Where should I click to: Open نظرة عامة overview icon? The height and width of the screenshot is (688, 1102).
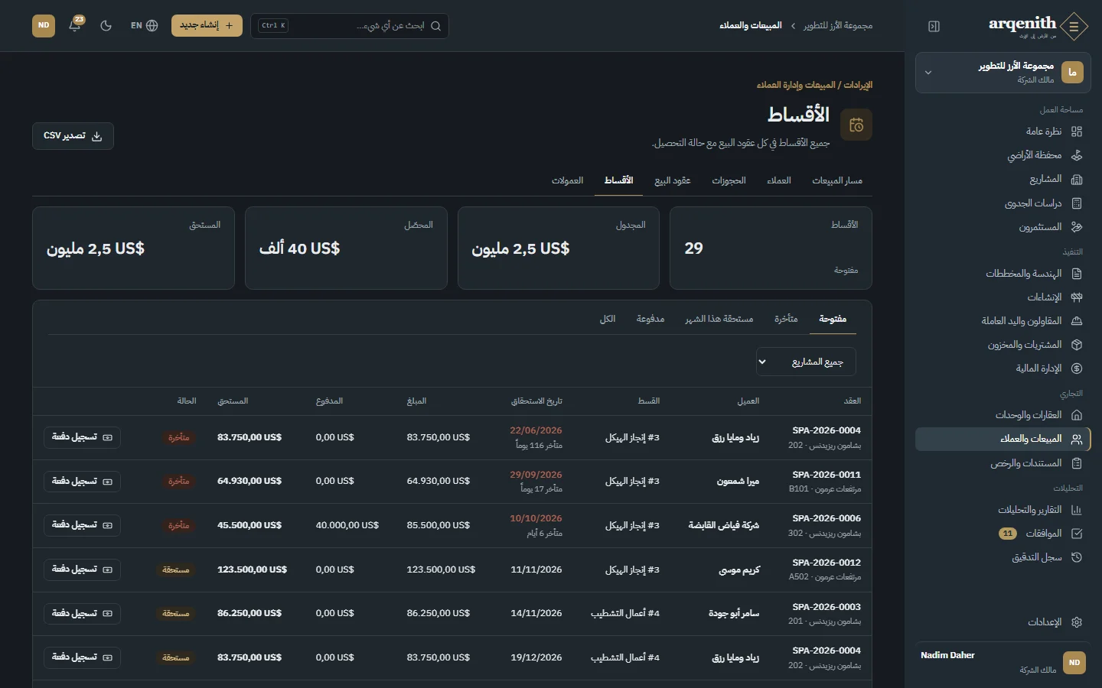[x=1077, y=131]
